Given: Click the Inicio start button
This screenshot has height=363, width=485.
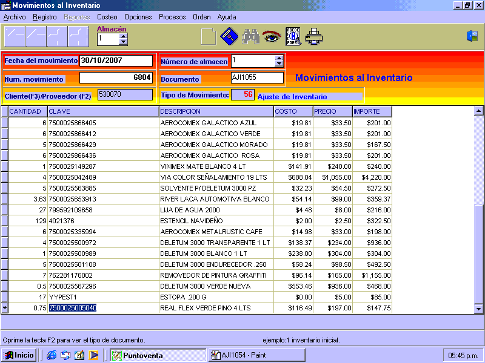Looking at the screenshot, I should click(19, 355).
